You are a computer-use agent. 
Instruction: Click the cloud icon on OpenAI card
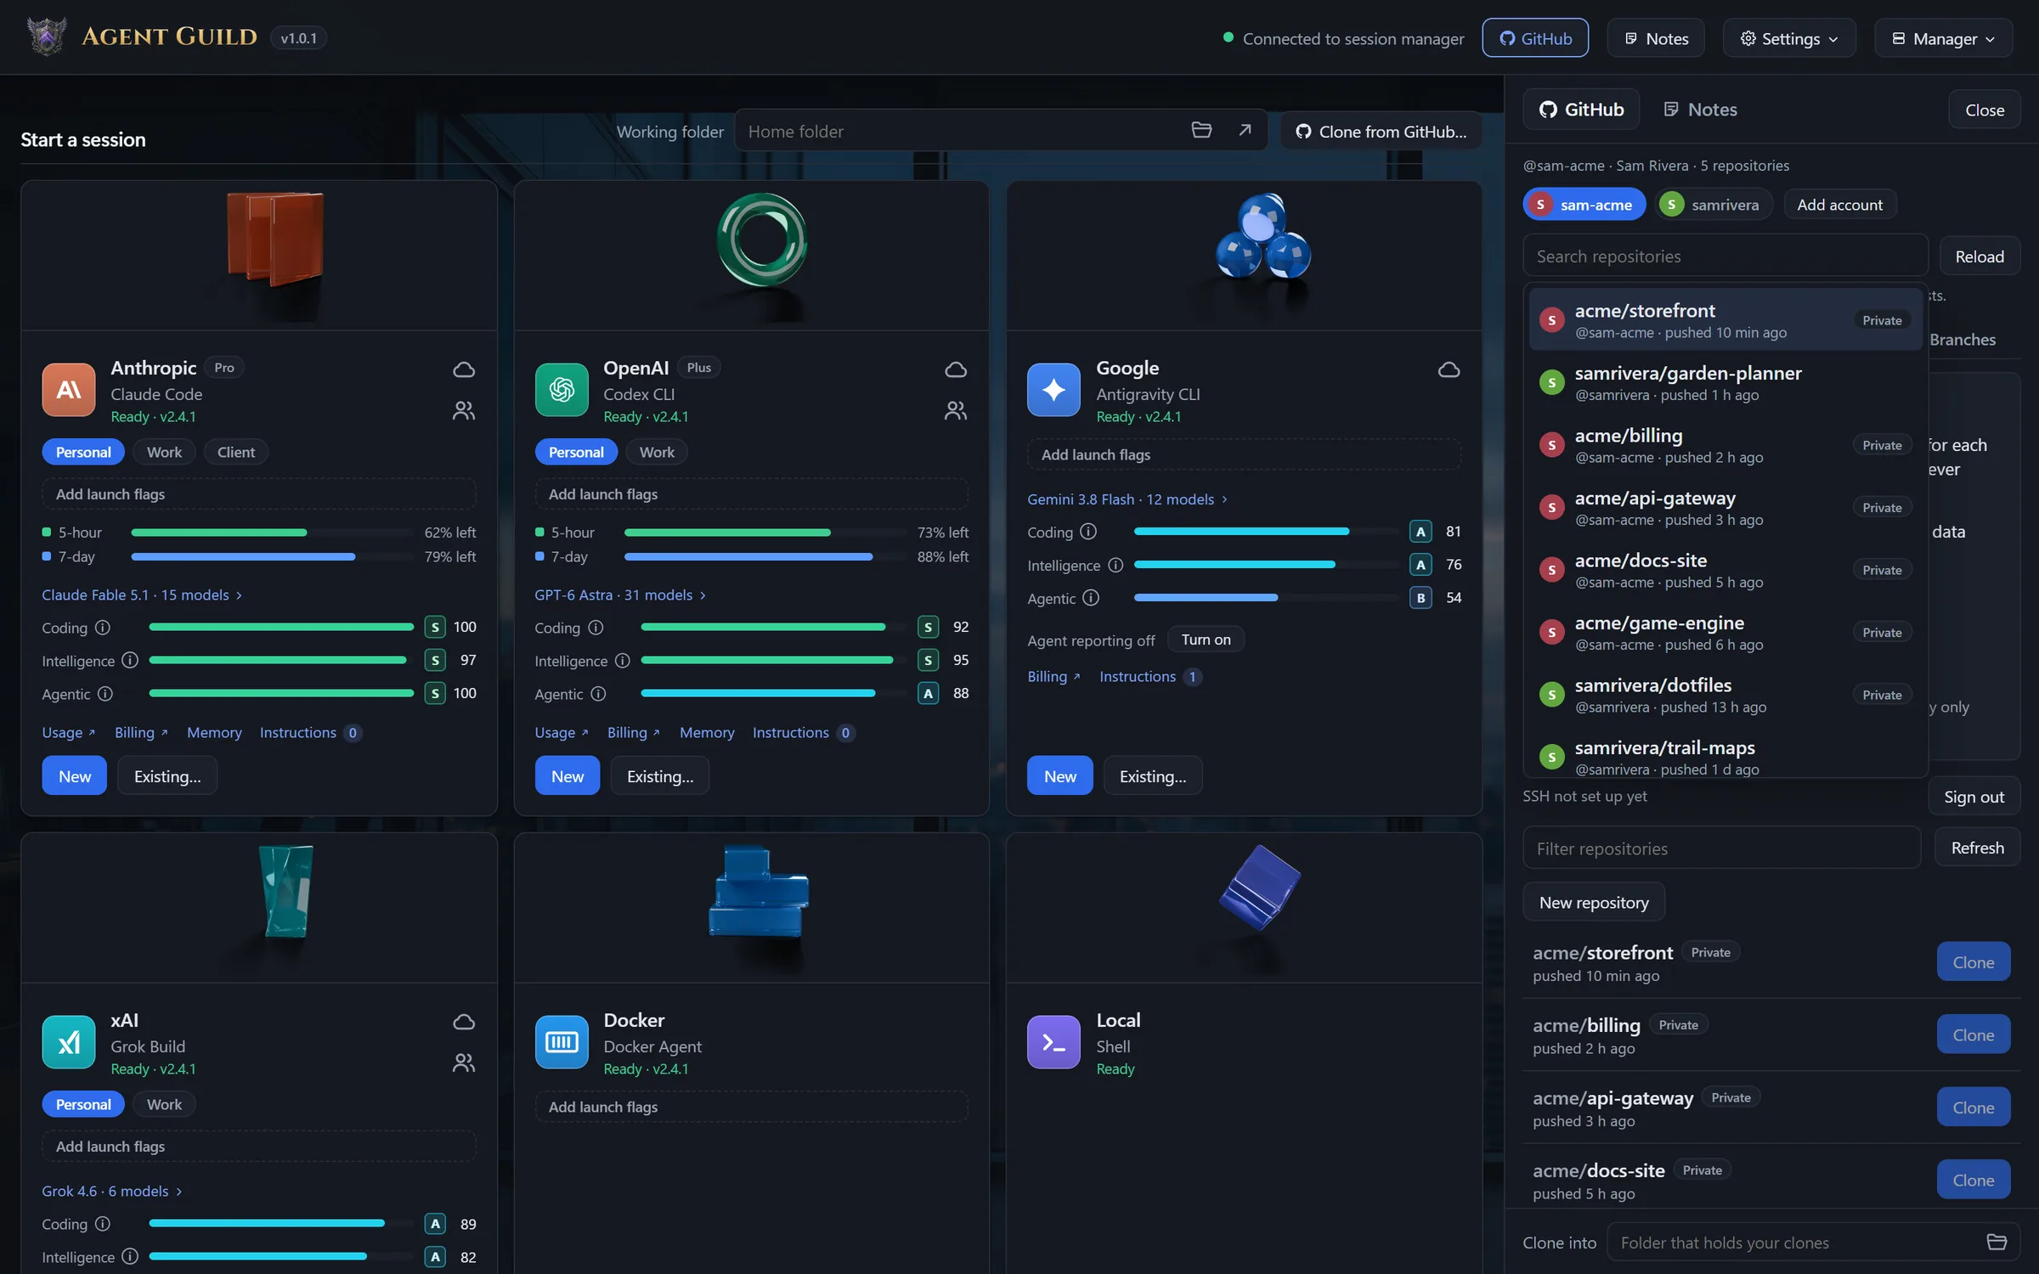pos(956,369)
